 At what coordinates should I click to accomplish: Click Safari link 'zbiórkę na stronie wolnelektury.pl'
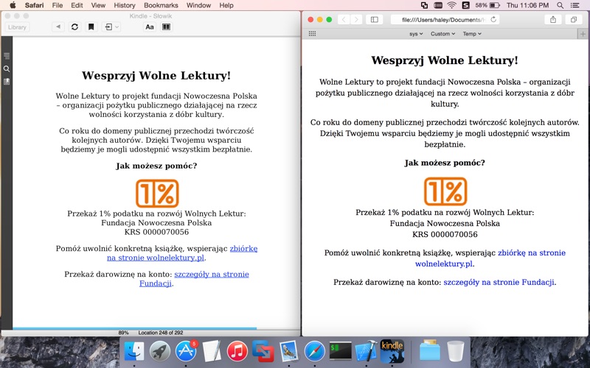[490, 258]
